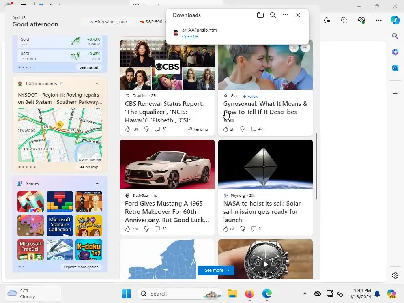Open comments on CBS Renewal article
The width and height of the screenshot is (404, 303).
pos(157,129)
